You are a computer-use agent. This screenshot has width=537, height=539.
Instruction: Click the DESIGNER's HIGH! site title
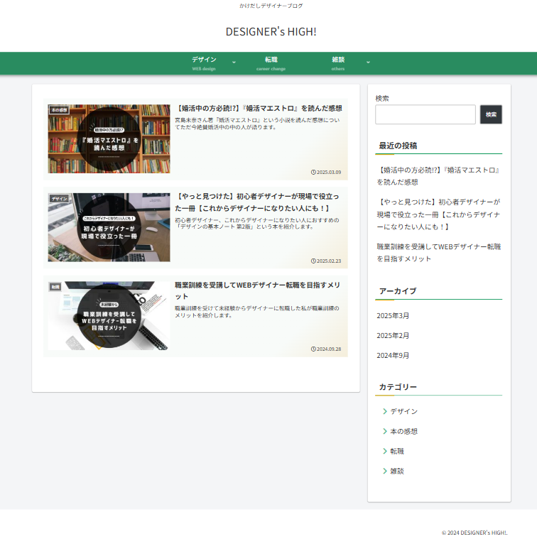click(271, 32)
